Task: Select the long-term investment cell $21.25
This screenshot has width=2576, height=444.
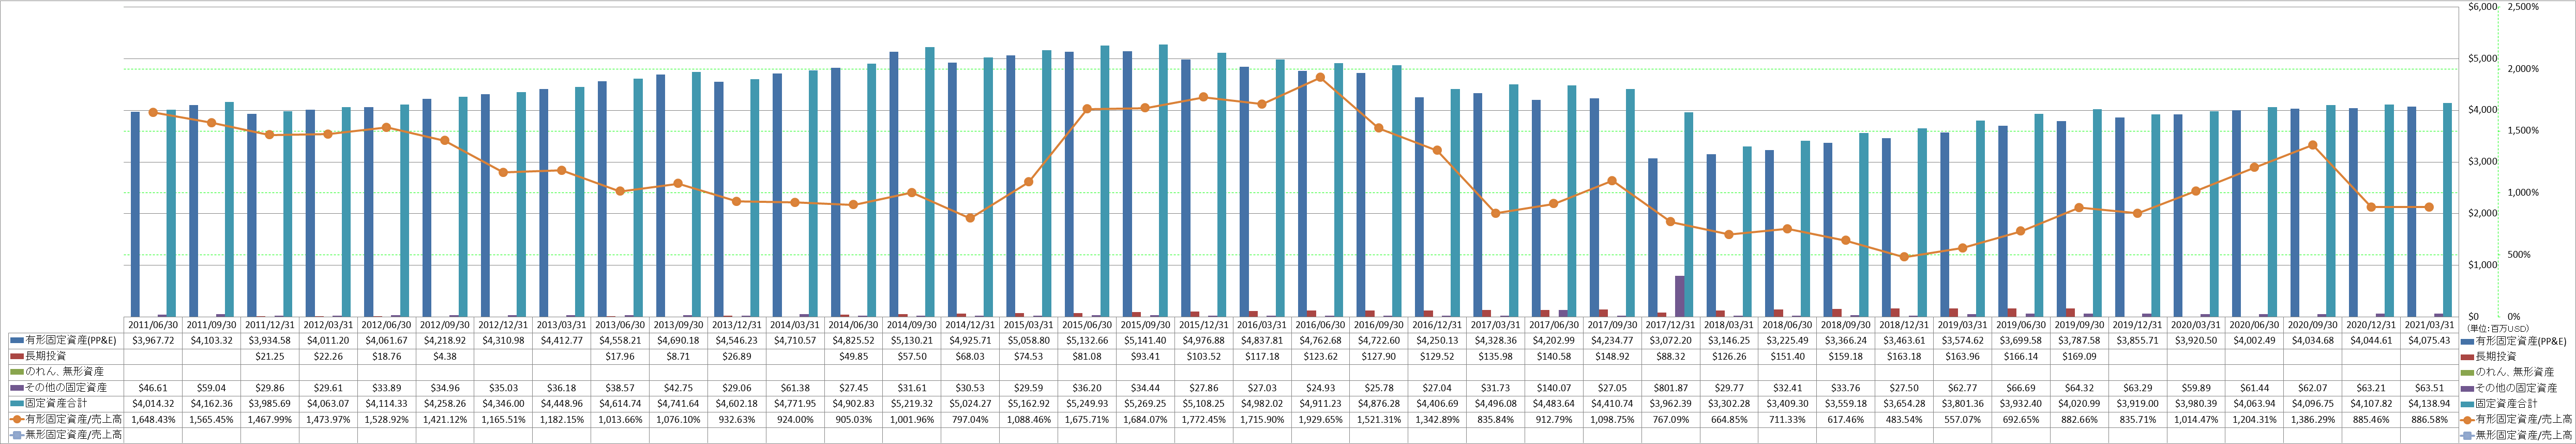Action: point(270,356)
